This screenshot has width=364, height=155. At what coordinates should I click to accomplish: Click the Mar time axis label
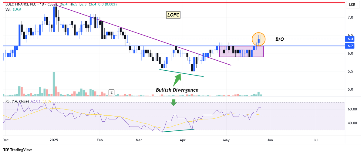139,140
